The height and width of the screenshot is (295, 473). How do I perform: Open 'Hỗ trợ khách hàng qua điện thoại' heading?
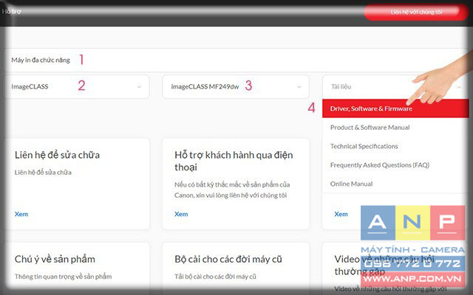(x=234, y=161)
